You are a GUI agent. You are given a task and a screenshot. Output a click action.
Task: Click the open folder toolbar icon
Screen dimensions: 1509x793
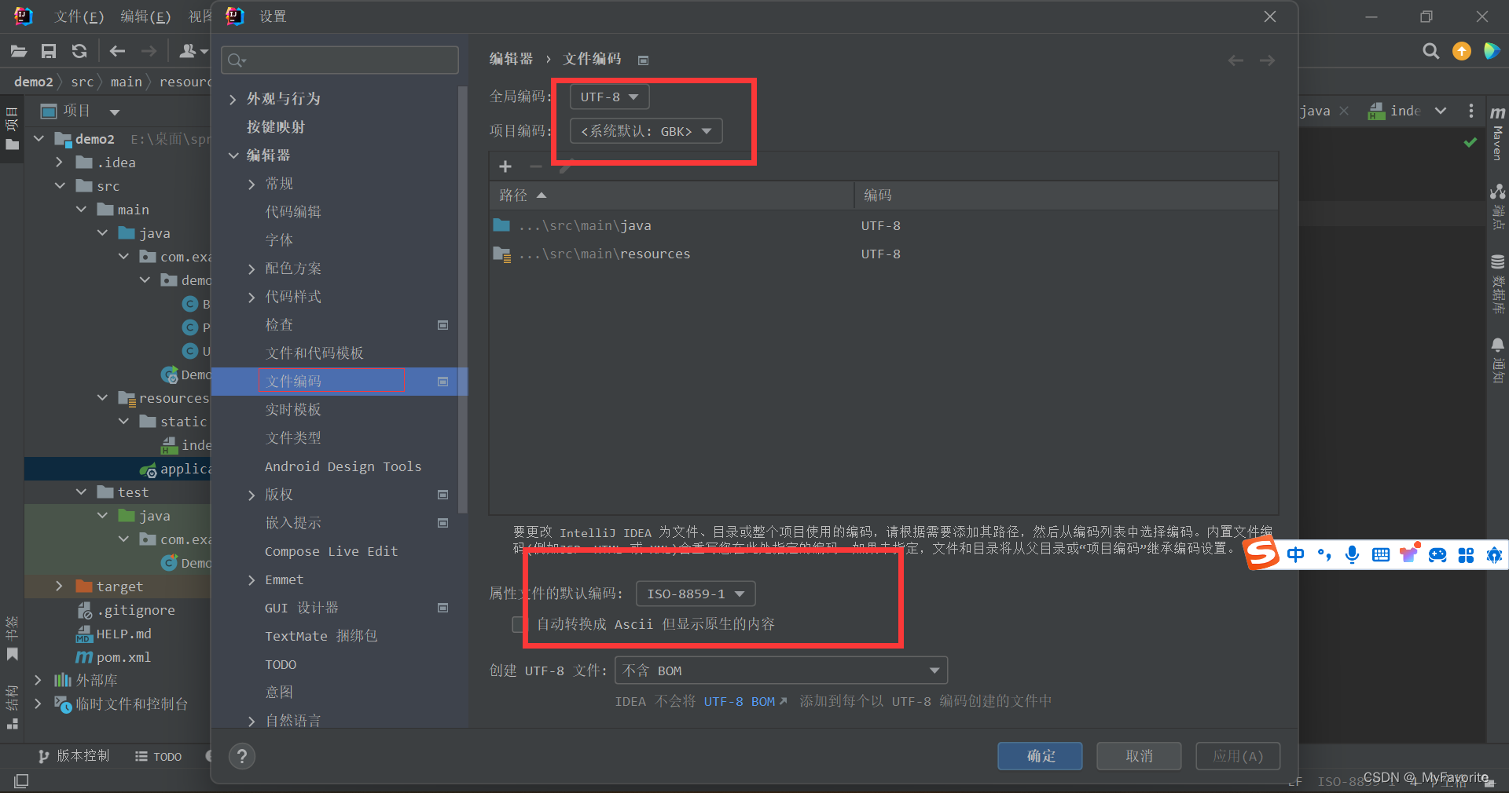pos(19,51)
